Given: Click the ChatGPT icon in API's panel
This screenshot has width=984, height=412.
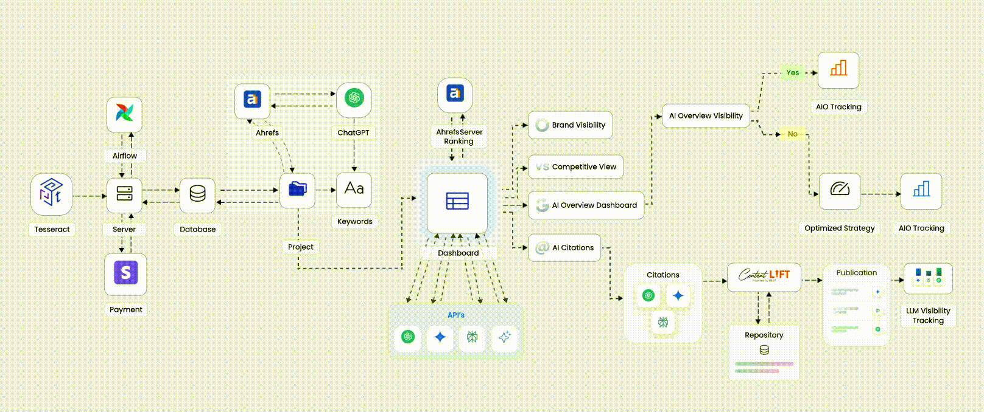Looking at the screenshot, I should pyautogui.click(x=408, y=337).
